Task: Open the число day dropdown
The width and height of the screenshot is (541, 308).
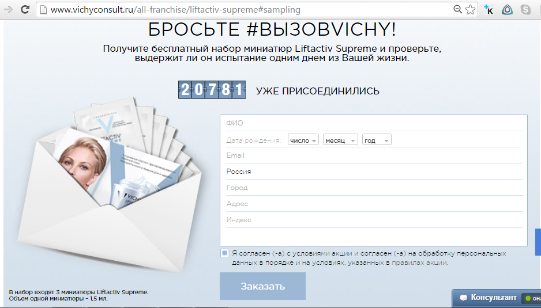Action: pyautogui.click(x=303, y=140)
